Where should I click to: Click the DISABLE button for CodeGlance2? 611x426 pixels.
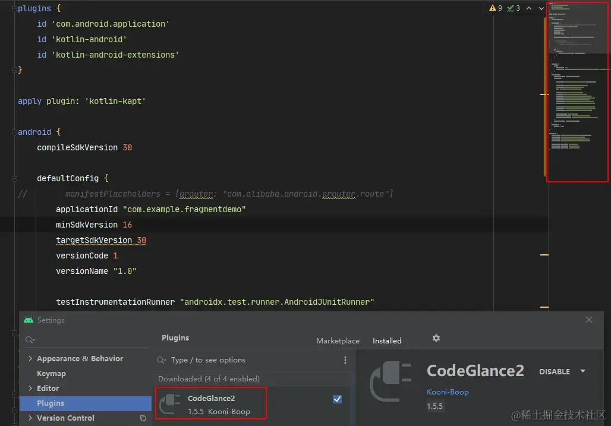coord(555,371)
